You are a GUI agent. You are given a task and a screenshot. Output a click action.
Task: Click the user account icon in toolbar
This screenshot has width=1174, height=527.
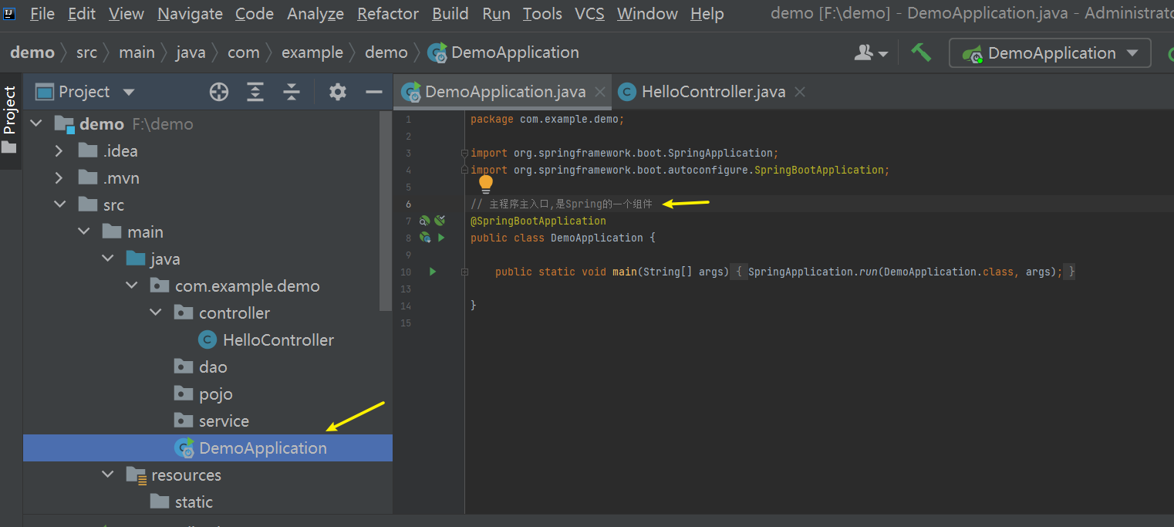click(872, 52)
